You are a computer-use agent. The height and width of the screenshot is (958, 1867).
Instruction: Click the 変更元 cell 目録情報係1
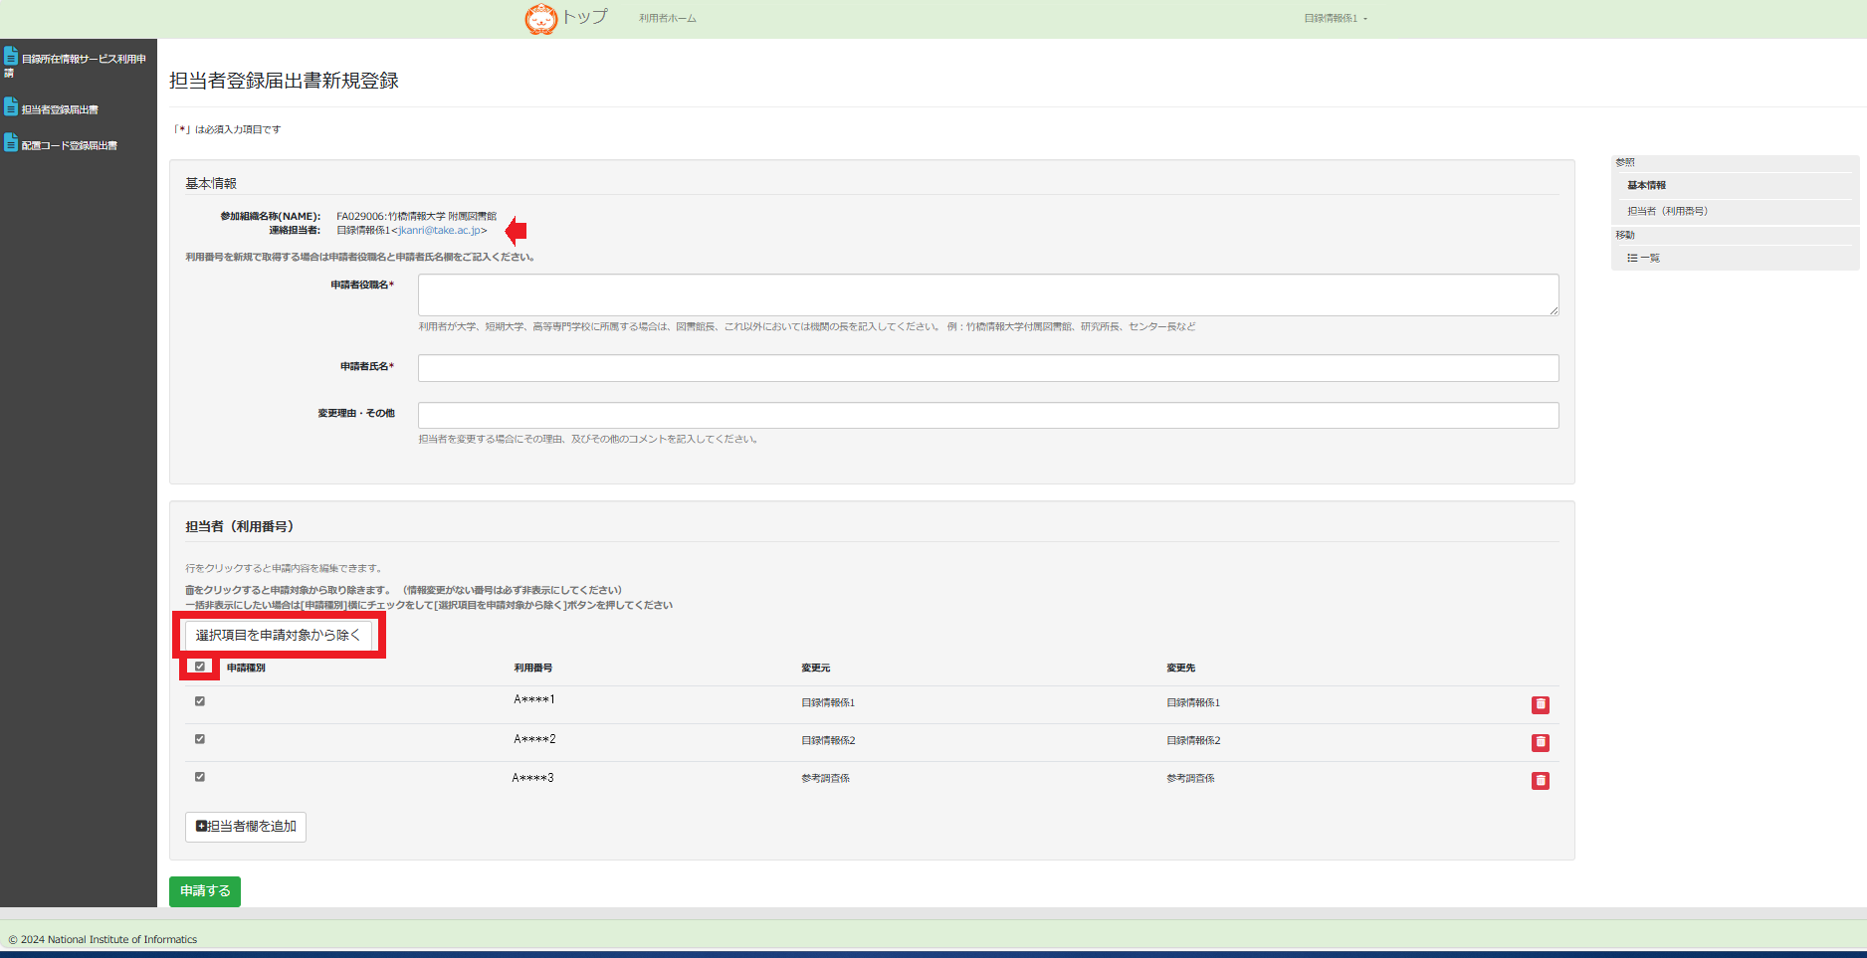pyautogui.click(x=828, y=703)
